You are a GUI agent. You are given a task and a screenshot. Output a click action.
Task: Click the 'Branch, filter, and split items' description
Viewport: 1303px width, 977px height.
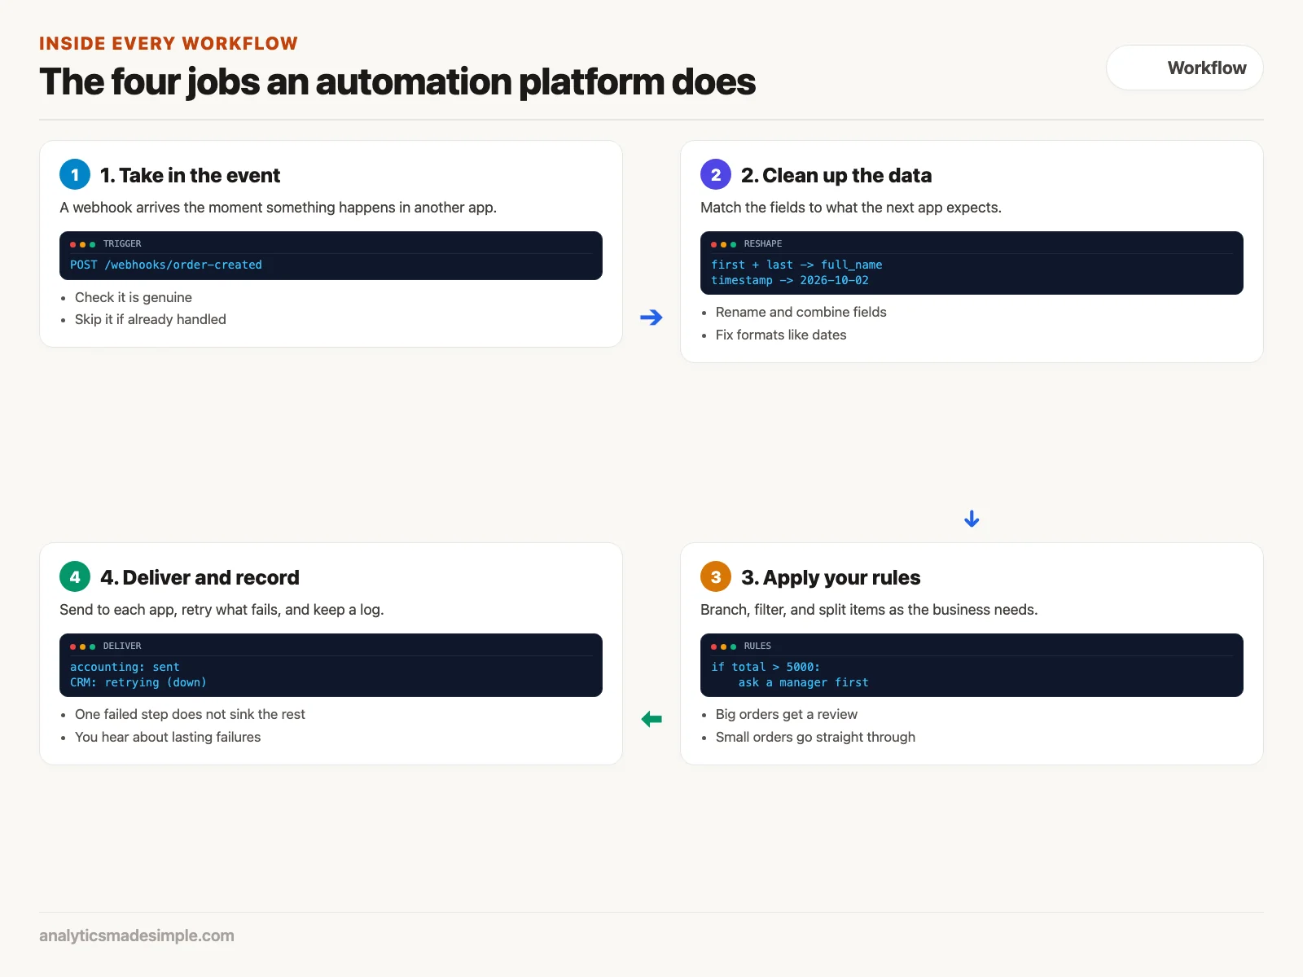(869, 610)
